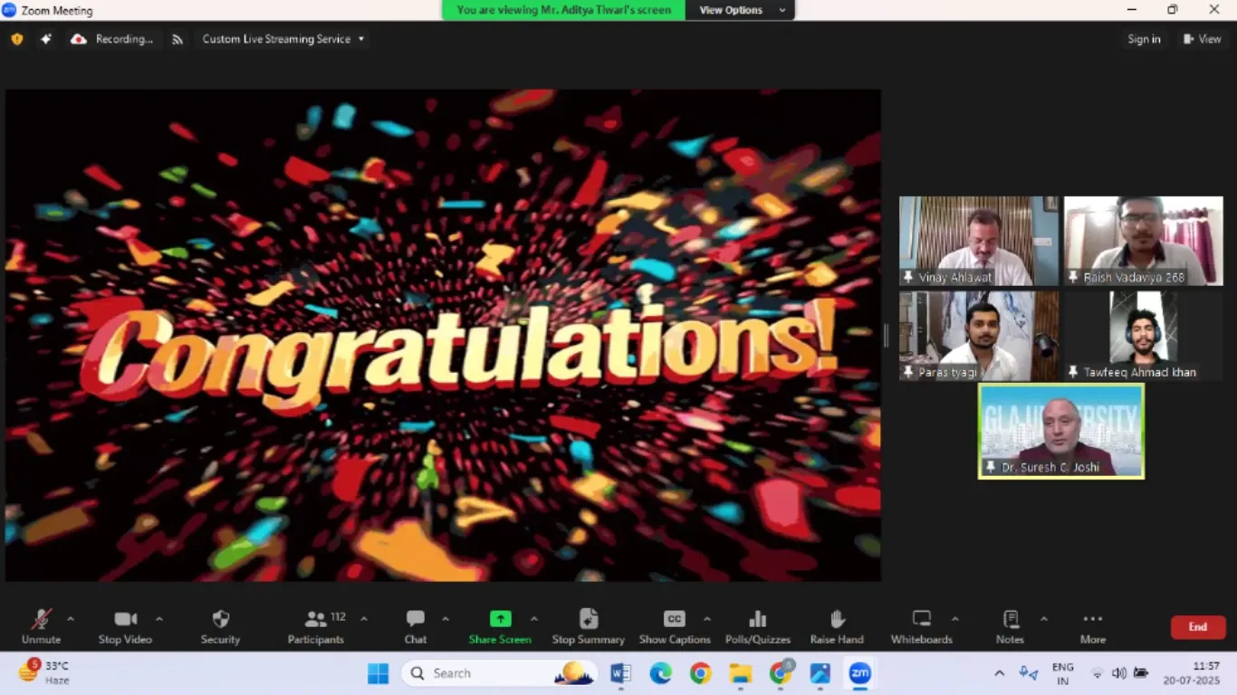
Task: Toggle Show Captions
Action: (675, 620)
